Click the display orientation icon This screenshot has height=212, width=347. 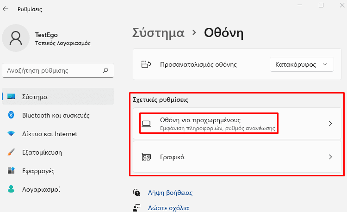coord(146,64)
